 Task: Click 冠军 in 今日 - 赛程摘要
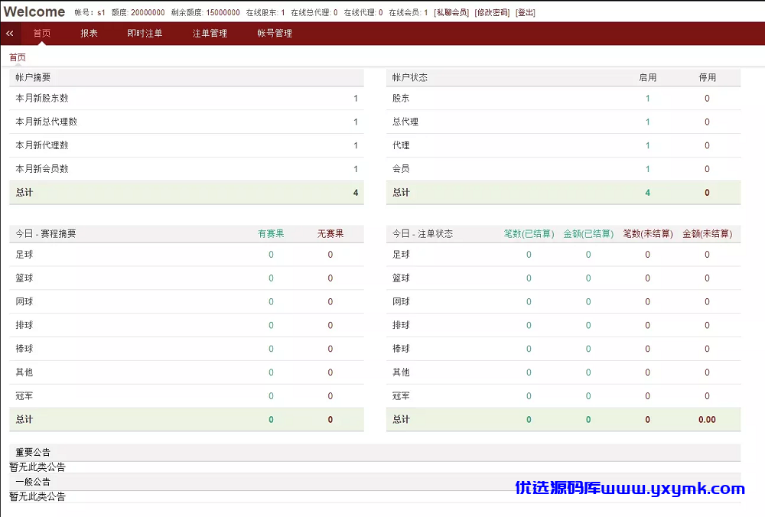pyautogui.click(x=24, y=396)
